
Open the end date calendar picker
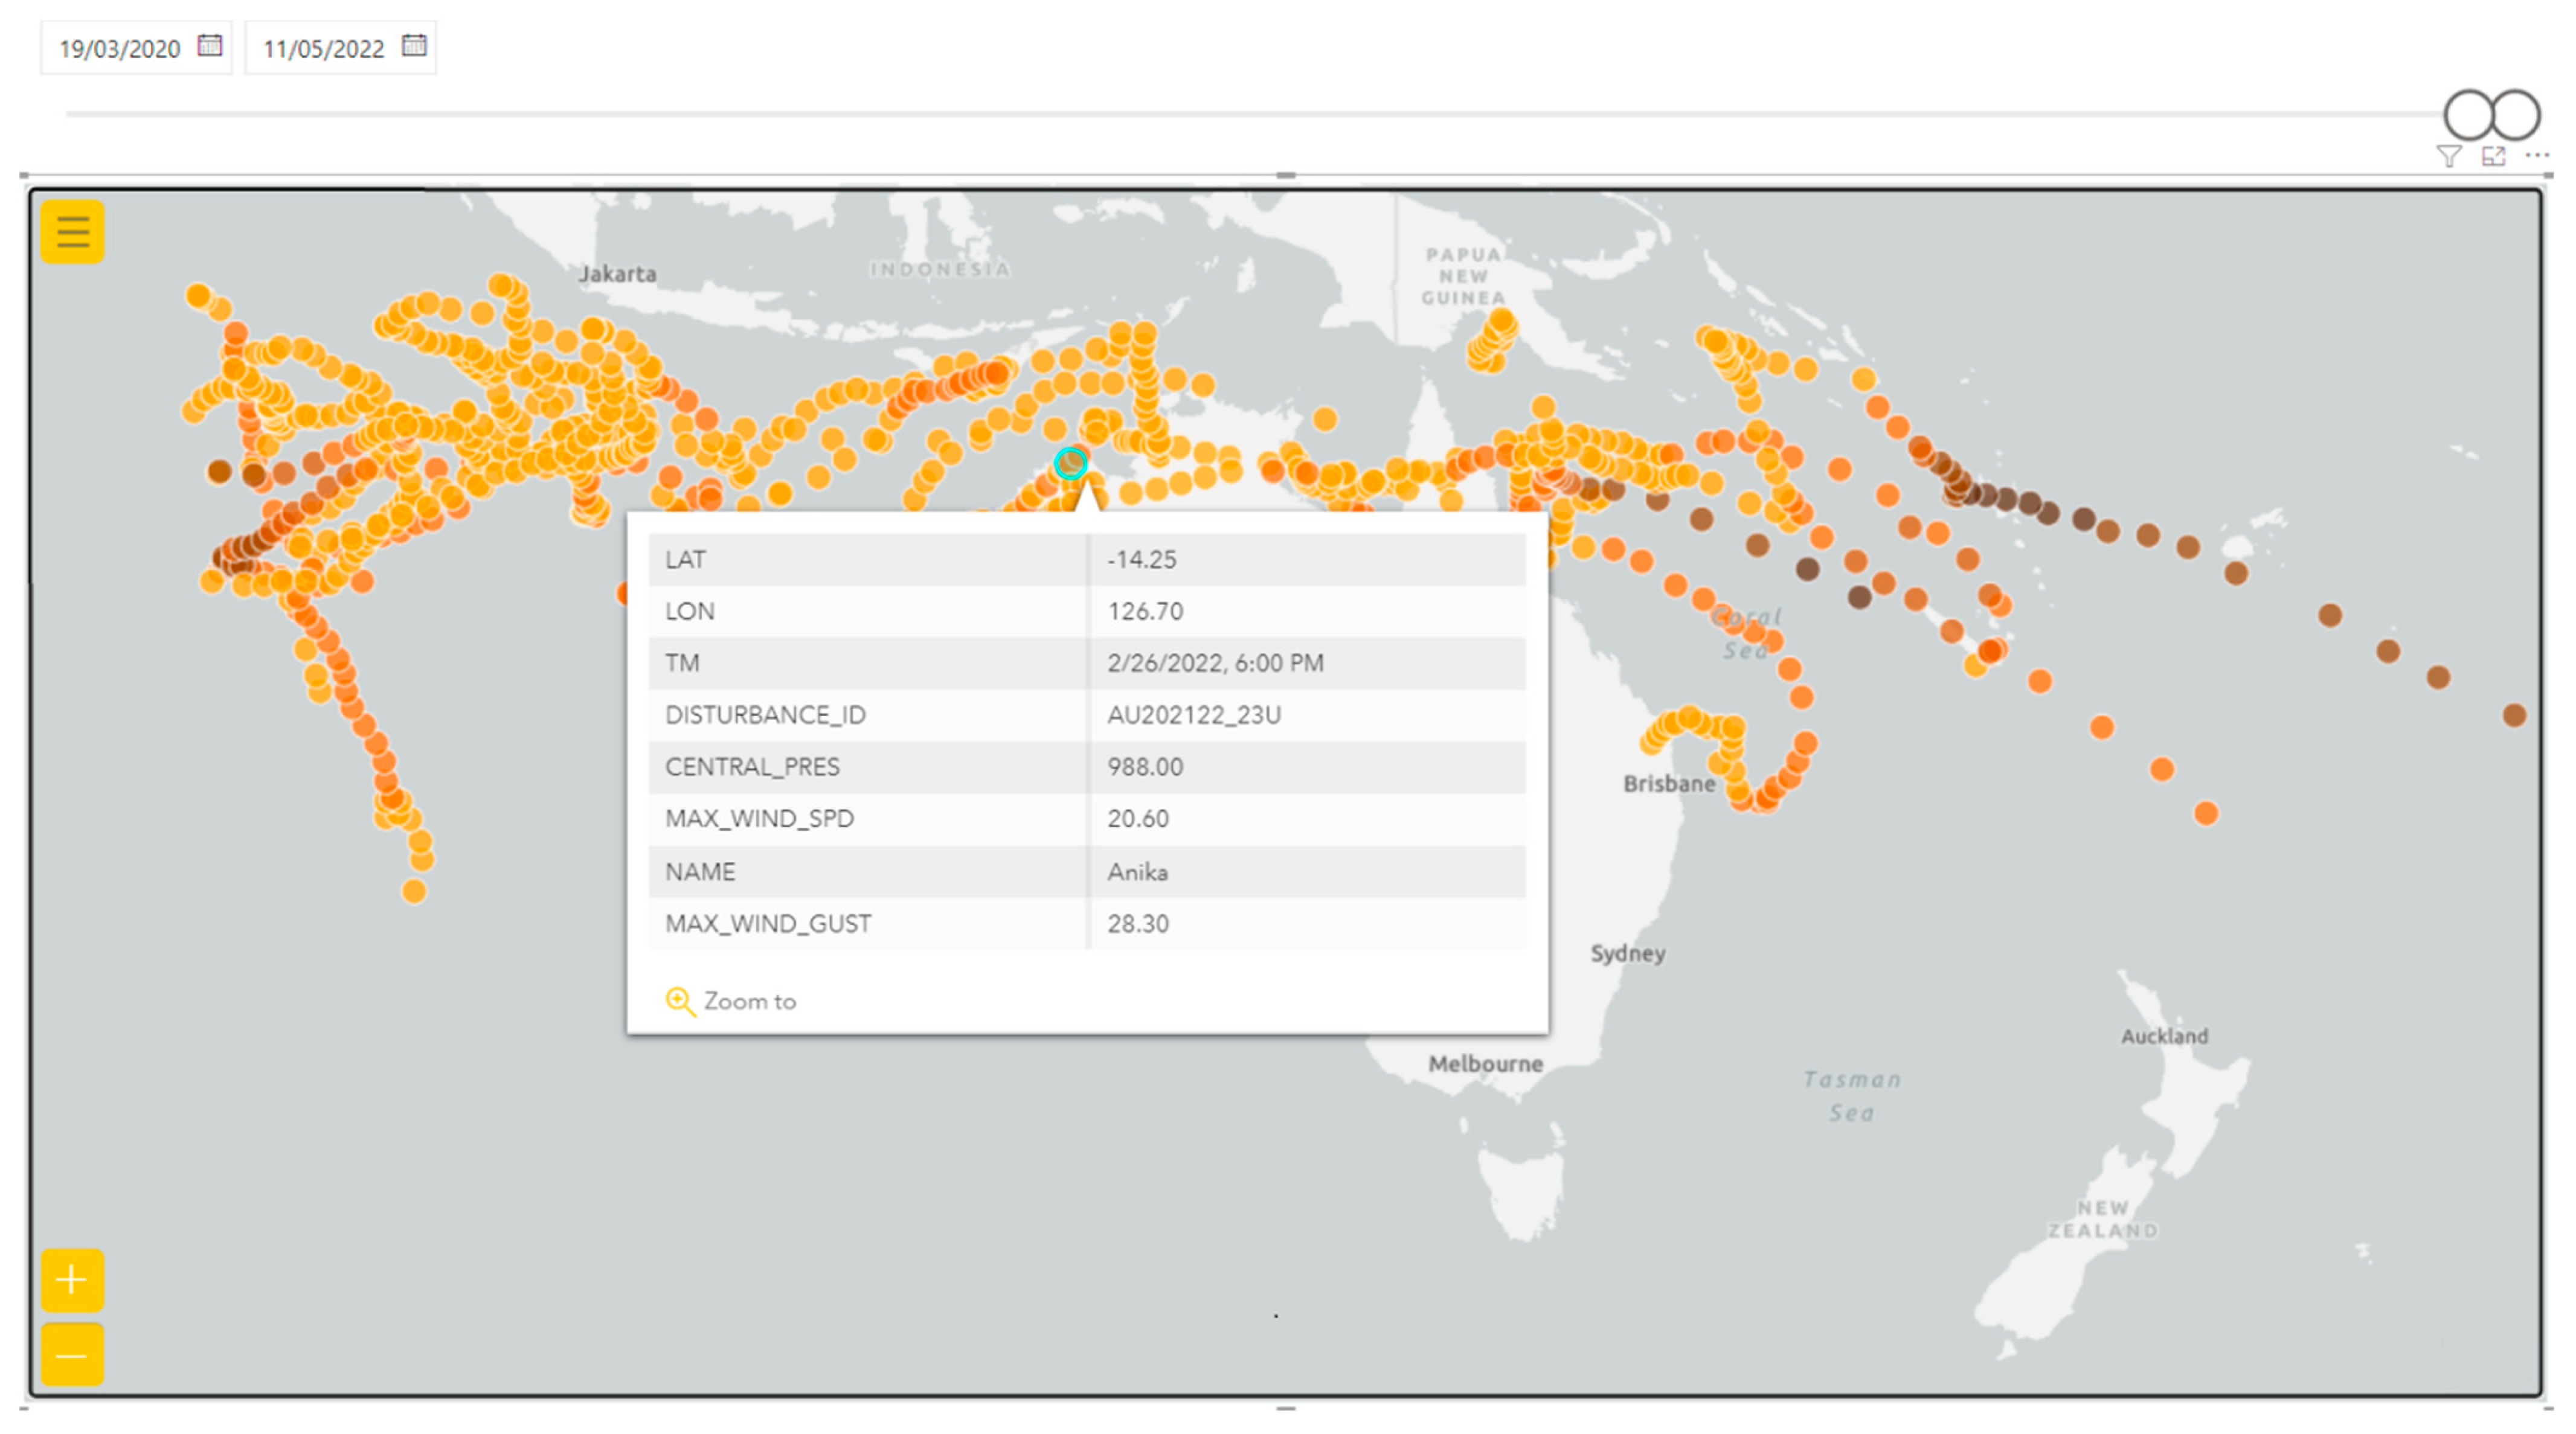click(x=414, y=46)
